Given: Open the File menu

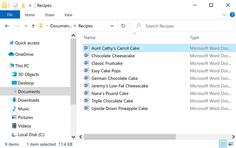Looking at the screenshot, I should 10,15.
